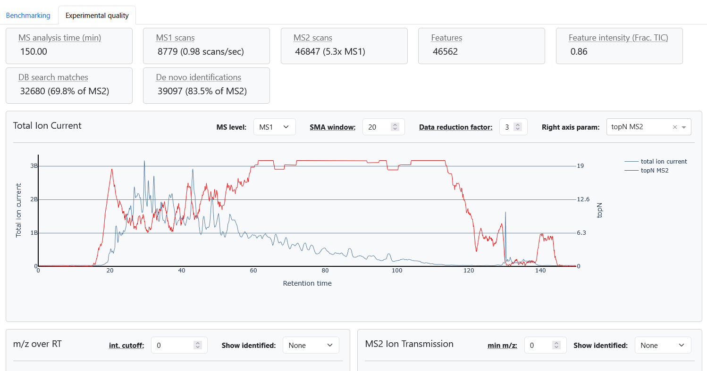Select the Experimental quality tab
The width and height of the screenshot is (707, 371).
97,16
